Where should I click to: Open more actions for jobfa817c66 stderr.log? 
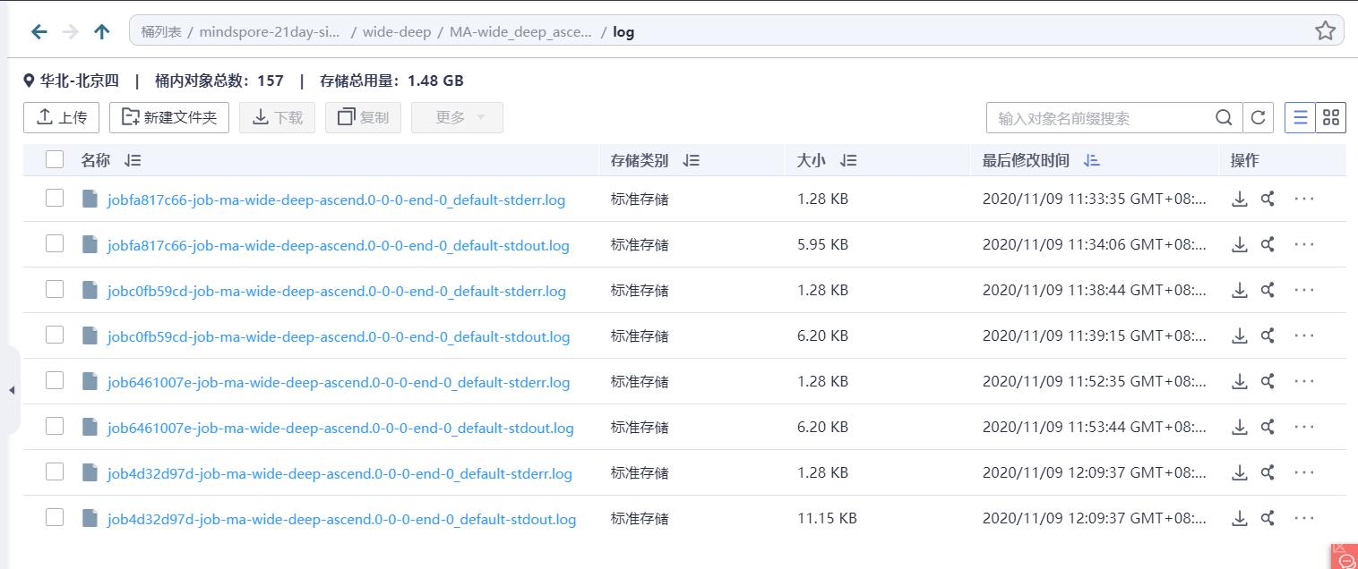pos(1304,200)
